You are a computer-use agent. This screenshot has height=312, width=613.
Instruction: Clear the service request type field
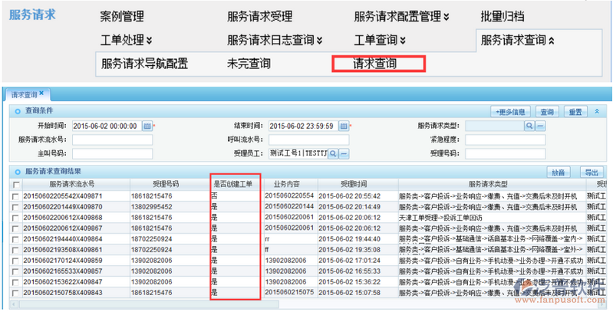(x=540, y=126)
